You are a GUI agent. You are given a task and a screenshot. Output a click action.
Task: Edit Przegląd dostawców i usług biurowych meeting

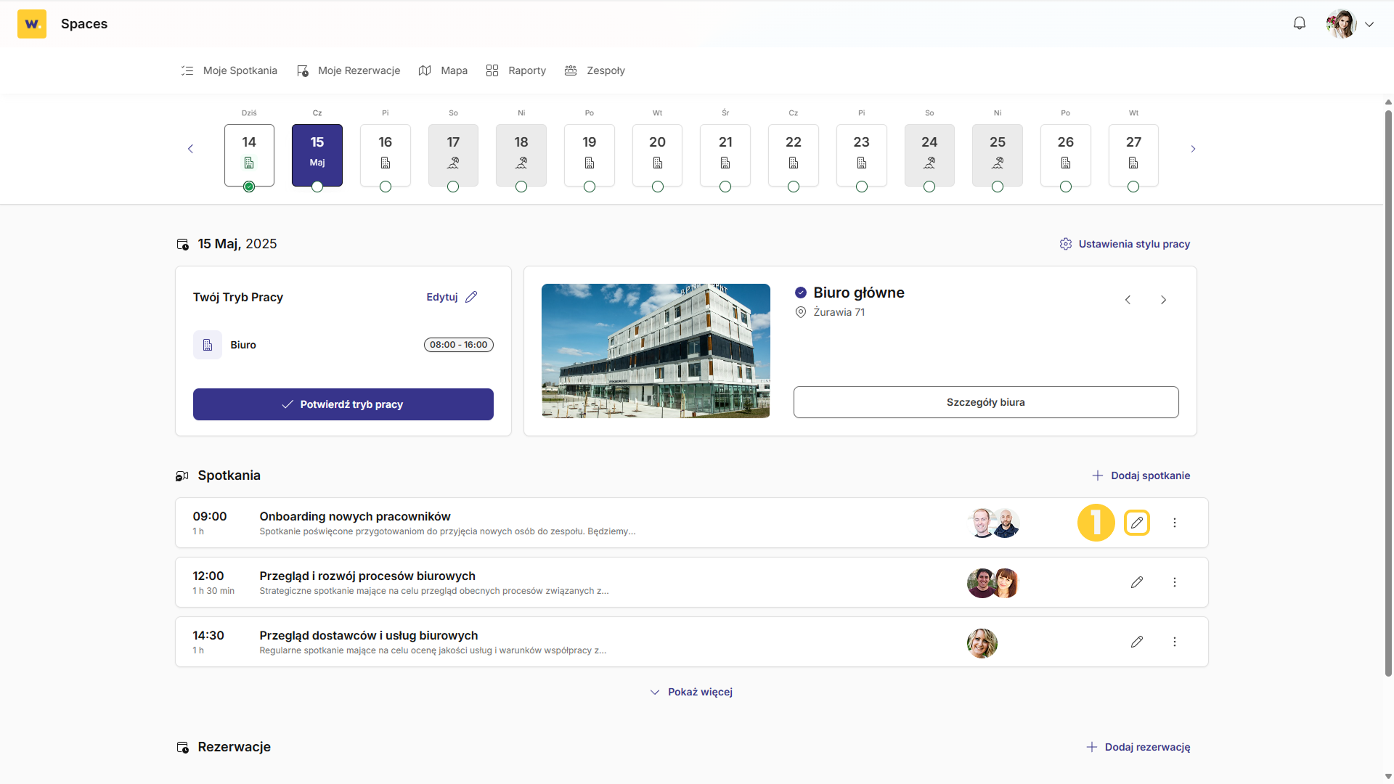click(x=1137, y=642)
